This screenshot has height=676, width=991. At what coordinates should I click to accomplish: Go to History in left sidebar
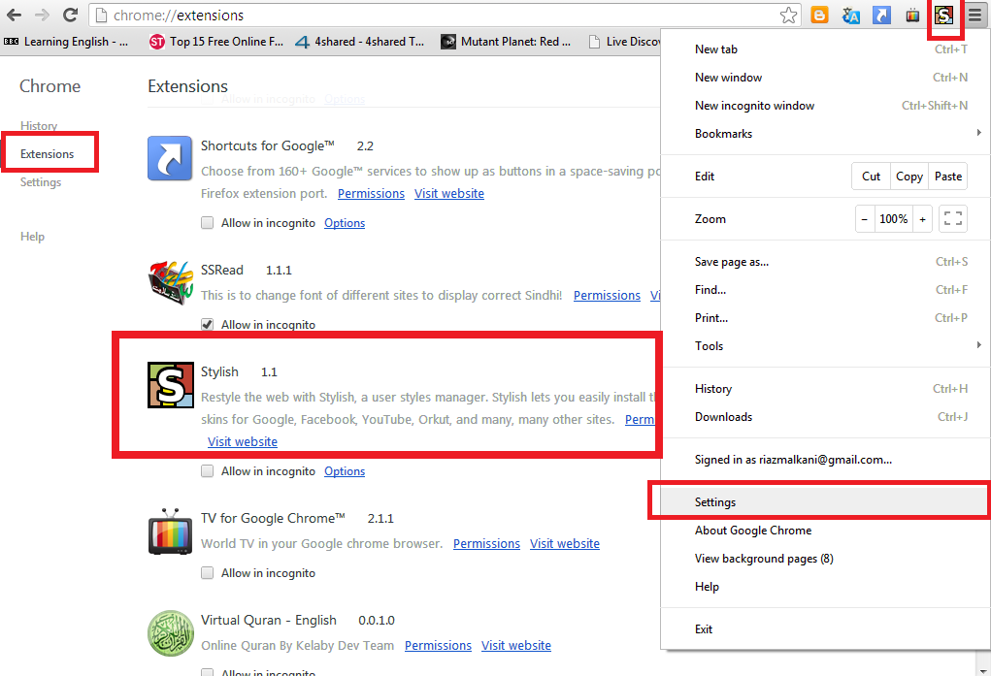[x=39, y=126]
